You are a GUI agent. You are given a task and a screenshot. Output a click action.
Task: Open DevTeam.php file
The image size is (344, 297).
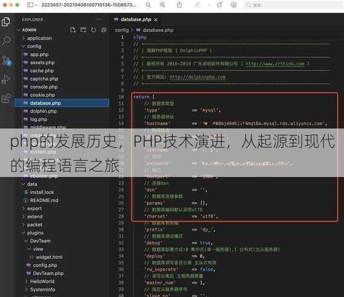point(48,273)
